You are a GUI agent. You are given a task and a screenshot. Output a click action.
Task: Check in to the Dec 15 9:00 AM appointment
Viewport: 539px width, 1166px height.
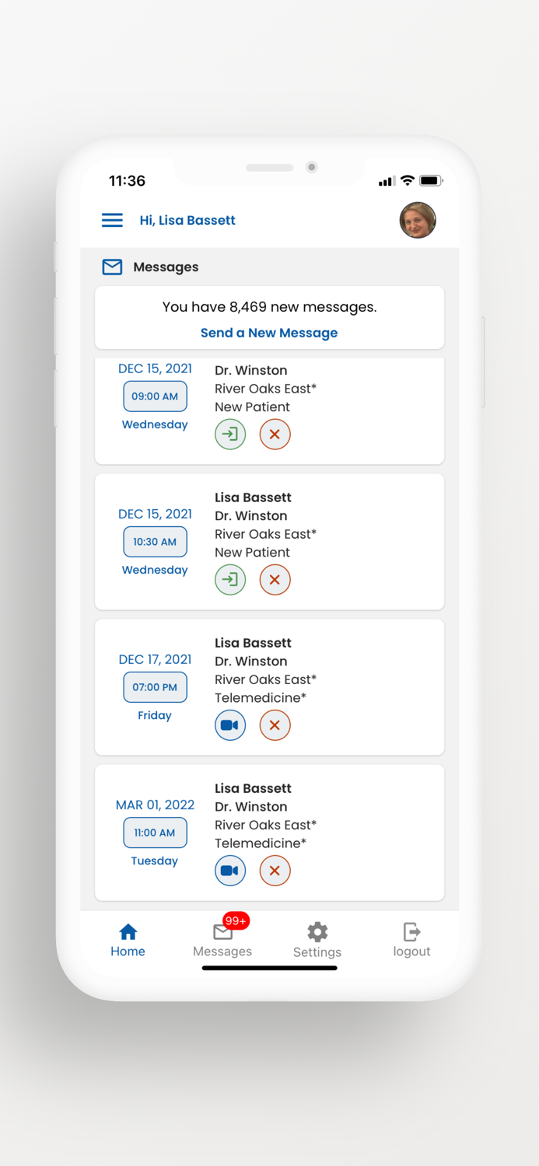tap(230, 434)
